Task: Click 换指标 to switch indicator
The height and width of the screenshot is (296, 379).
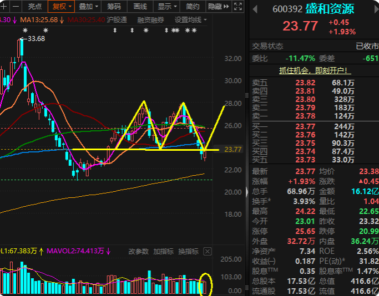Action: [188, 252]
